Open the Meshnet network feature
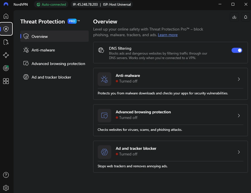 tap(6, 55)
